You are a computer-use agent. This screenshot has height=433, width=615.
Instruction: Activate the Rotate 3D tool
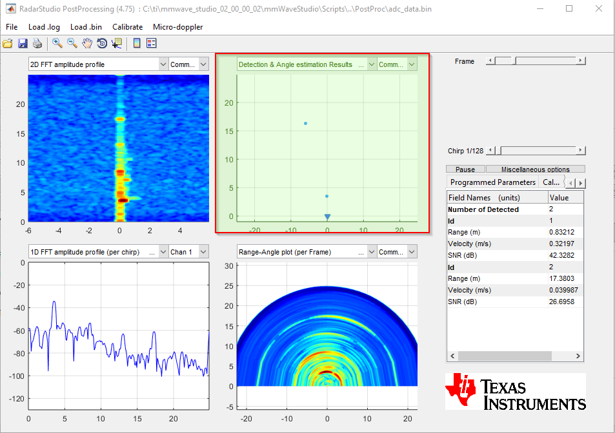pos(102,43)
